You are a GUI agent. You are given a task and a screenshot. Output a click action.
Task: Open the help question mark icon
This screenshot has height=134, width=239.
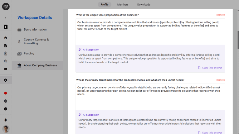coord(6,109)
